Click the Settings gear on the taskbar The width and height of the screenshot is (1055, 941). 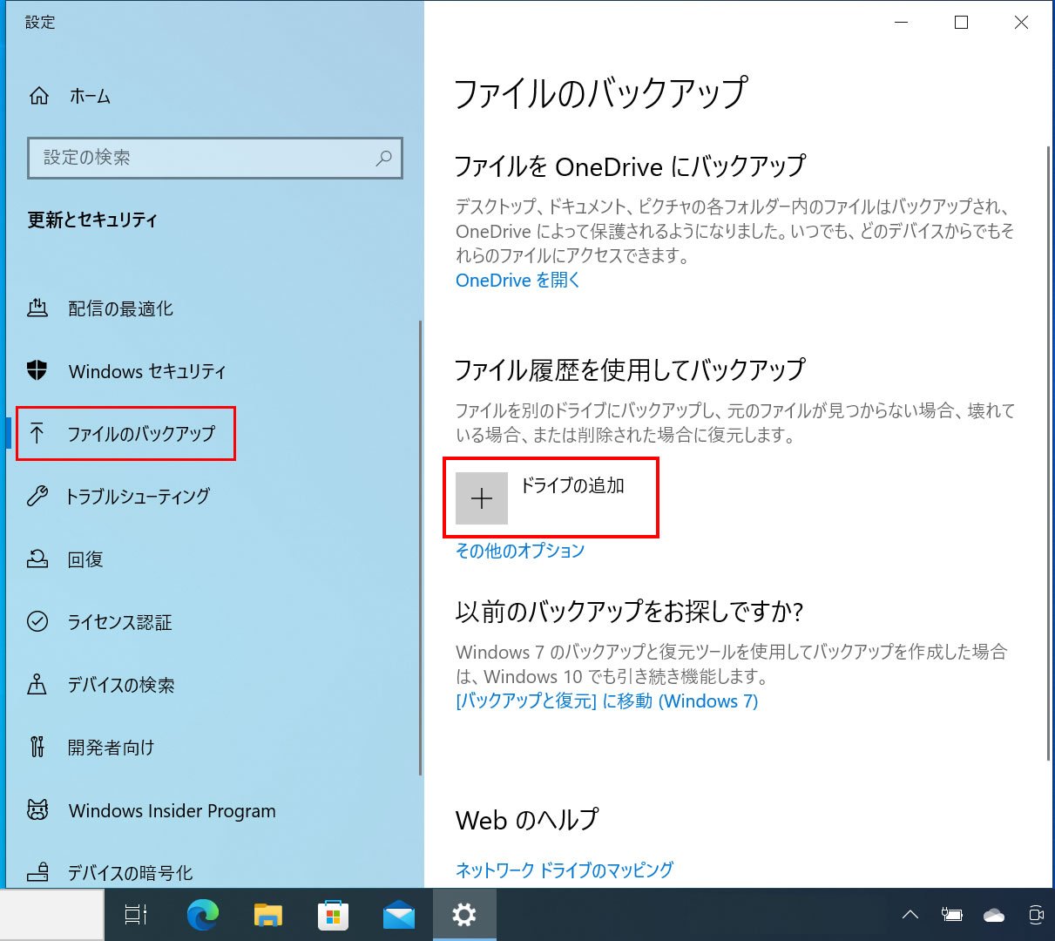pos(464,915)
